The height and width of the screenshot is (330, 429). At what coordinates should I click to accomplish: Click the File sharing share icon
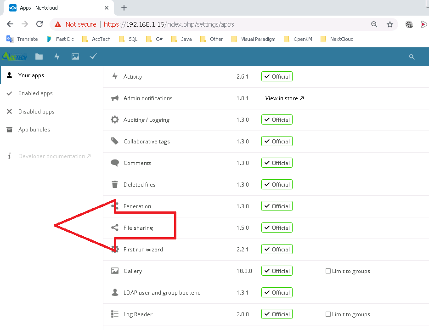(115, 228)
